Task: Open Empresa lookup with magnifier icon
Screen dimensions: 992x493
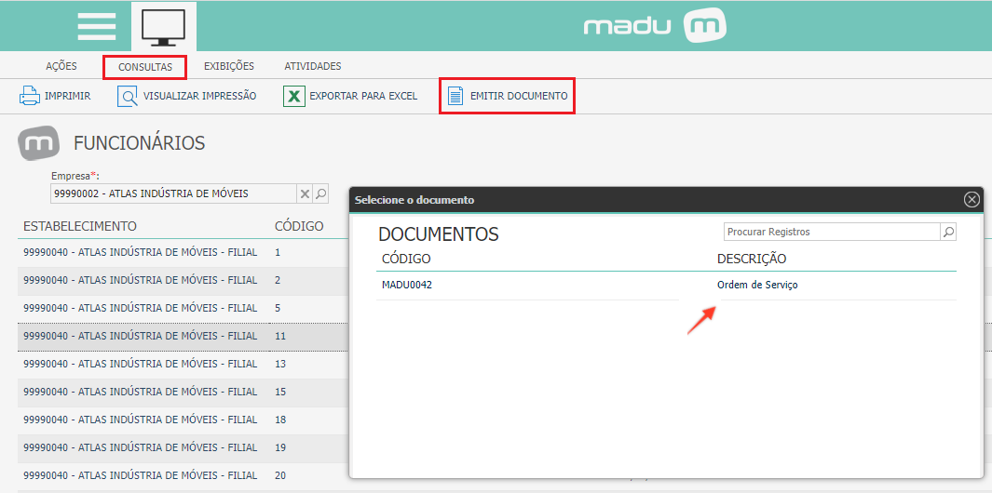Action: point(320,194)
